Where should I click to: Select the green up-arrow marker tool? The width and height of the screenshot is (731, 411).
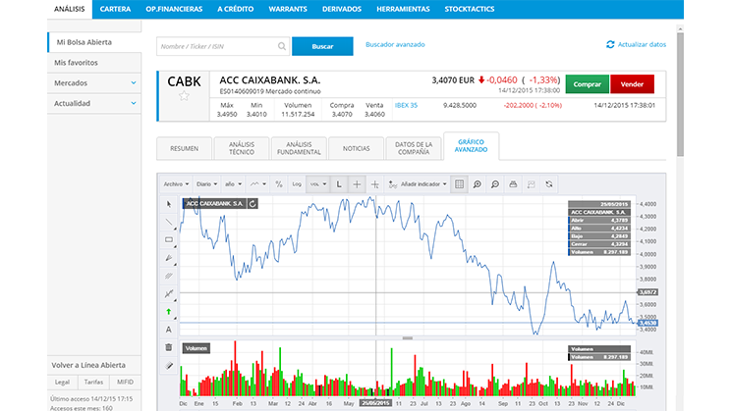pos(169,311)
